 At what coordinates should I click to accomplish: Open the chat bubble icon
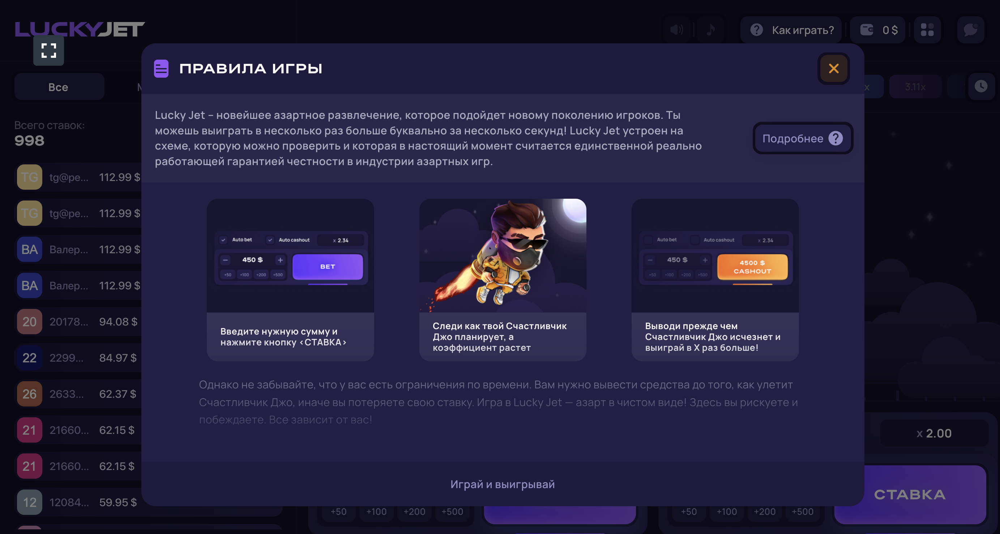pyautogui.click(x=970, y=30)
